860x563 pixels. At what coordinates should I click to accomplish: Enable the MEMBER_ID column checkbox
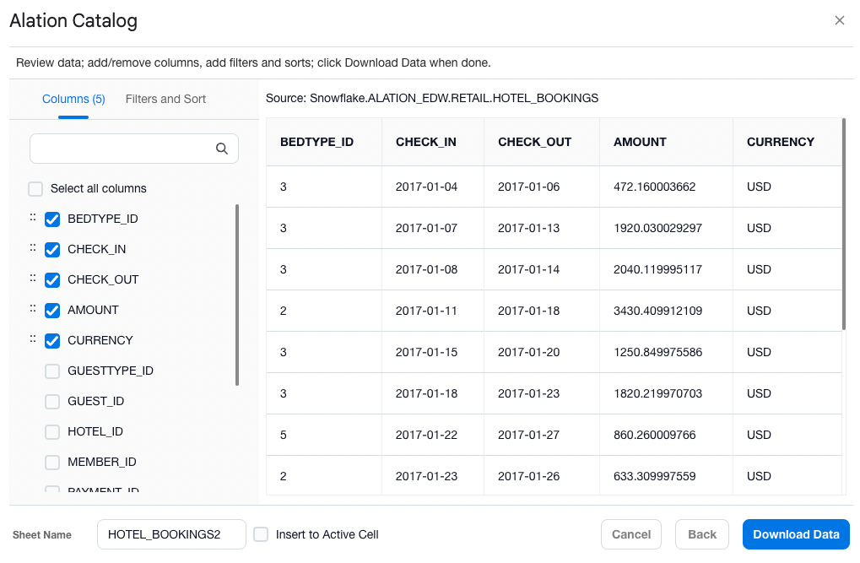52,463
